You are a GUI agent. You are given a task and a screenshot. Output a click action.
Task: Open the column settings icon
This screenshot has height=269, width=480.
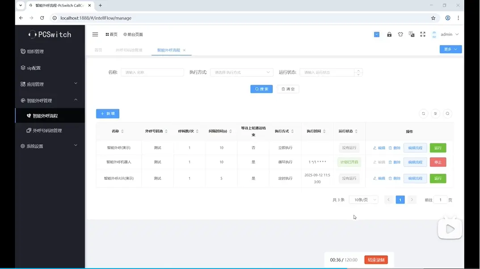pos(436,114)
